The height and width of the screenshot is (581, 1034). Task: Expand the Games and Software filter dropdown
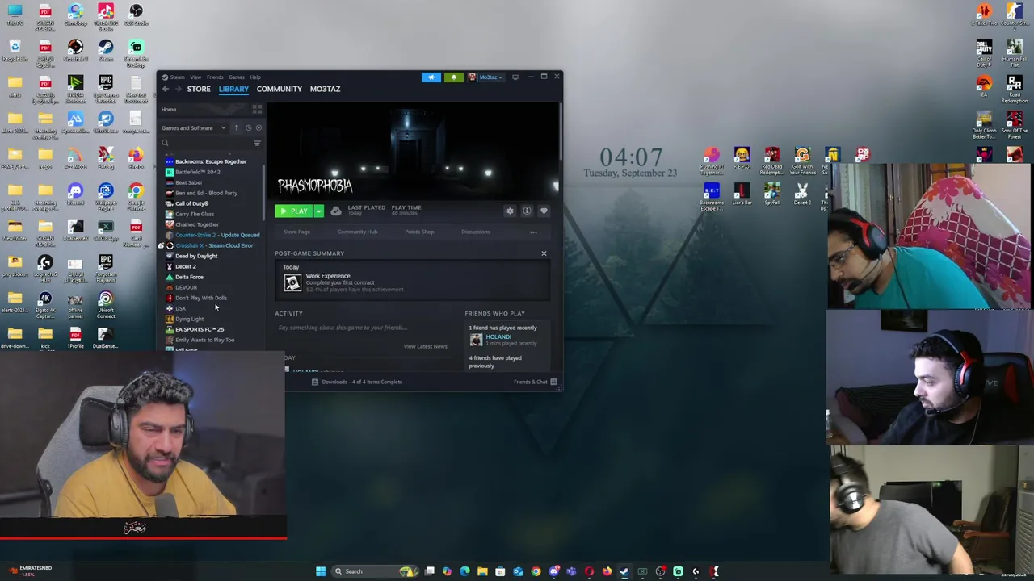[193, 127]
